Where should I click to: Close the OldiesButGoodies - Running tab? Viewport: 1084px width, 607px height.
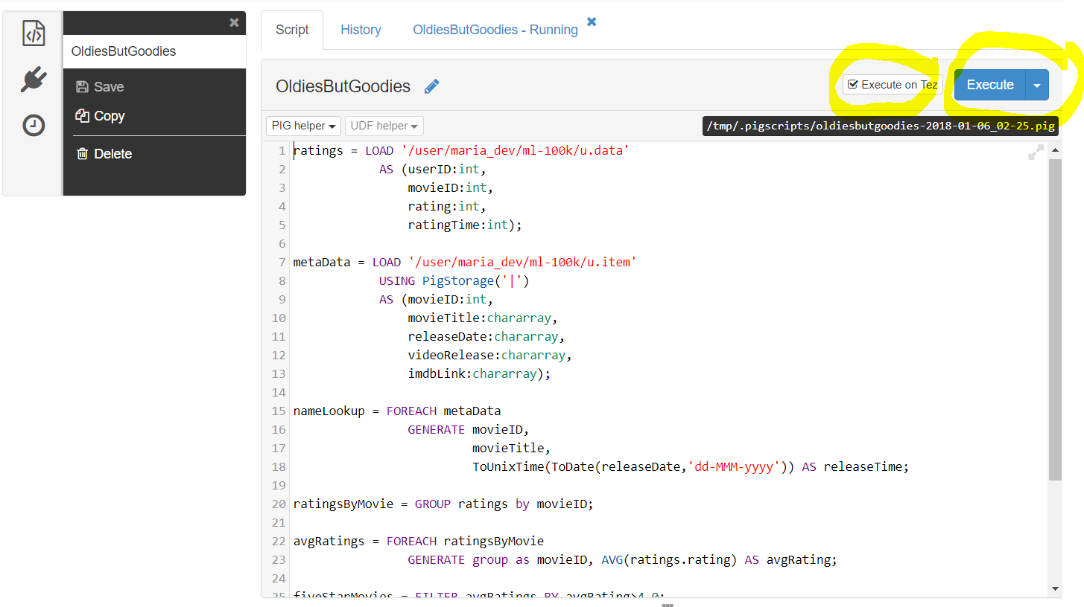tap(592, 22)
